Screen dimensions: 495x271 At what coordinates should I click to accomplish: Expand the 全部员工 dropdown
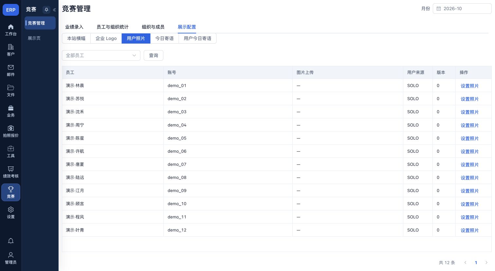coord(101,55)
